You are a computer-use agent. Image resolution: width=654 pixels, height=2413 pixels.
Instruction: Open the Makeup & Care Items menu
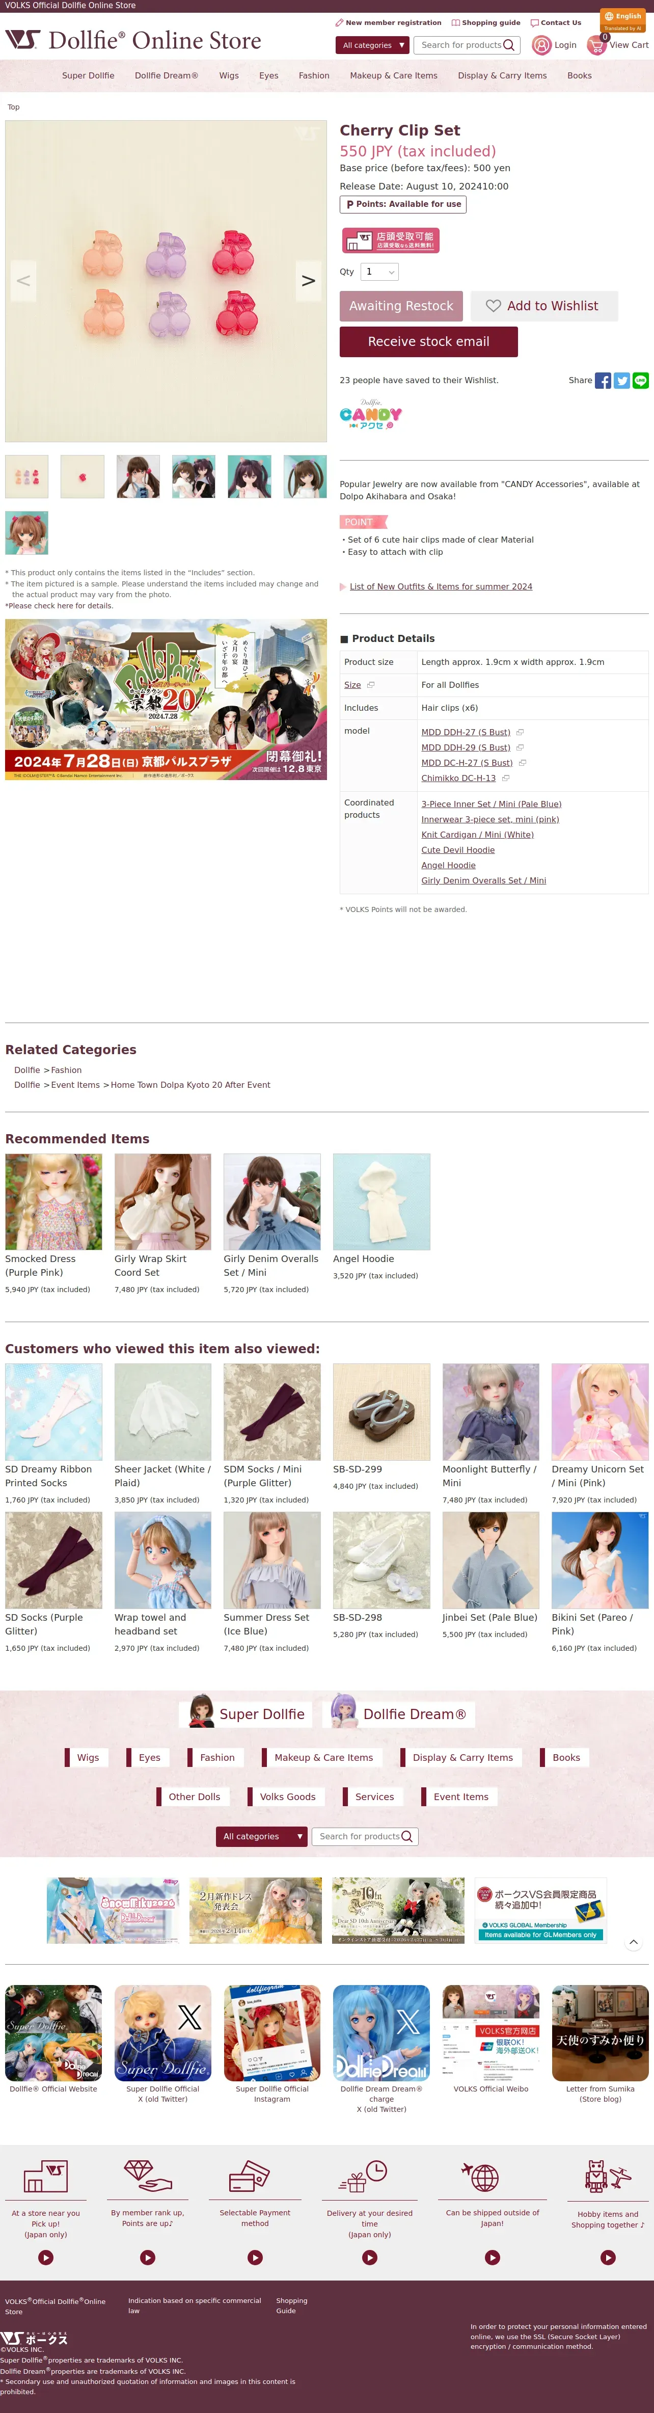[394, 76]
